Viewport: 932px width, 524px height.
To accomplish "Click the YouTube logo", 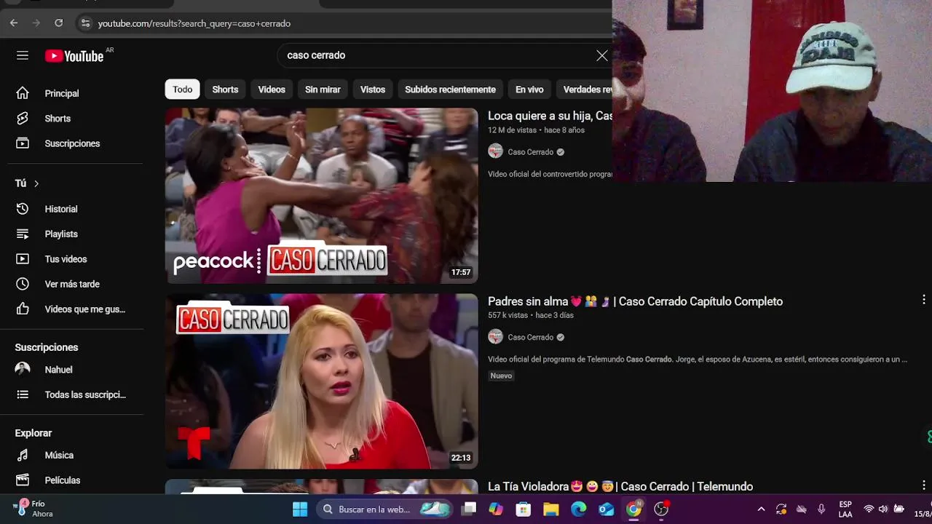I will 74,56.
